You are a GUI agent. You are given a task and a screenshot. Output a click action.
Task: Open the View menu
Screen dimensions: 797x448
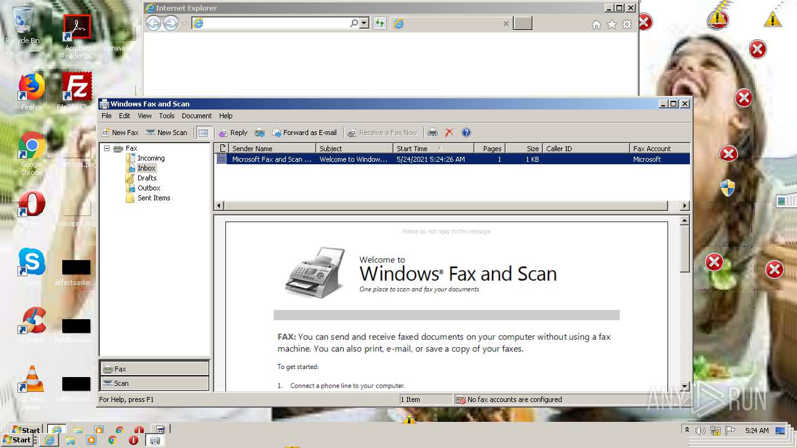[x=144, y=116]
